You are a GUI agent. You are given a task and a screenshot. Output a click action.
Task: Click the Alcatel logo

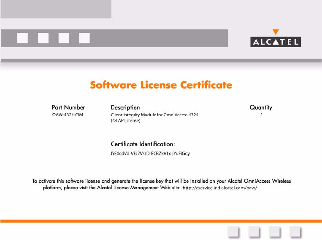(x=276, y=38)
